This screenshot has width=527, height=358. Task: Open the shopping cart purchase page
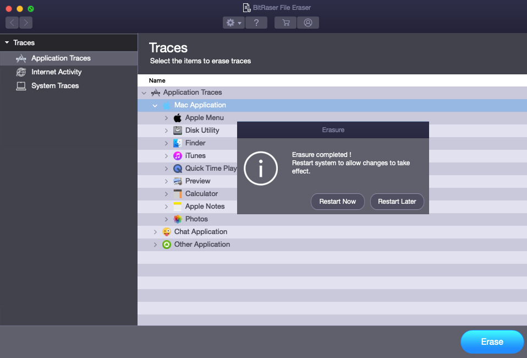[286, 23]
